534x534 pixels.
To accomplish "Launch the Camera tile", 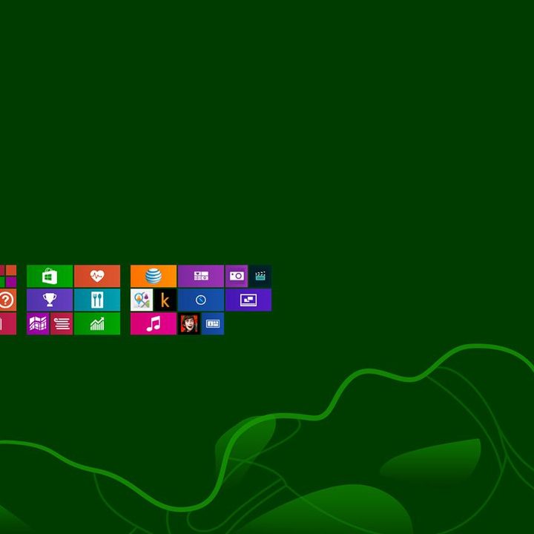I will 237,276.
